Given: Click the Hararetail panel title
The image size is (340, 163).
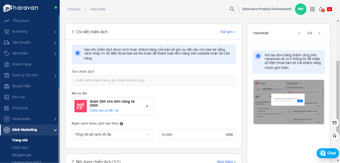Looking at the screenshot, I should point(261,33).
